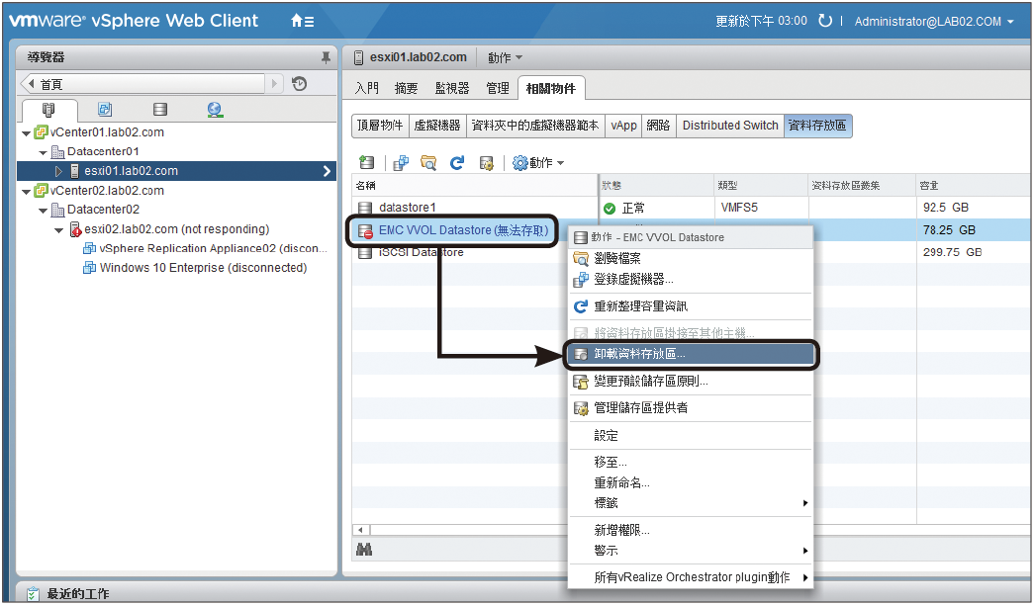
Task: Open Administrator@LAB02.COM user menu
Action: tap(933, 22)
